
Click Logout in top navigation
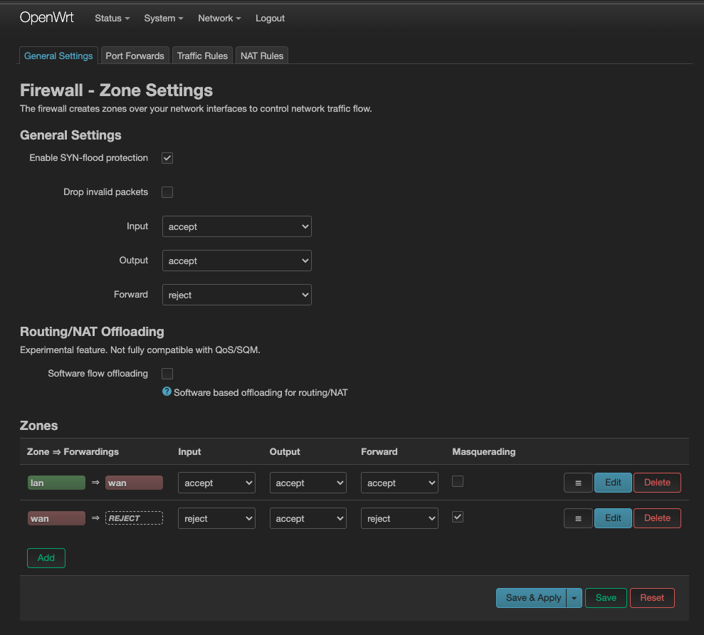pyautogui.click(x=270, y=19)
